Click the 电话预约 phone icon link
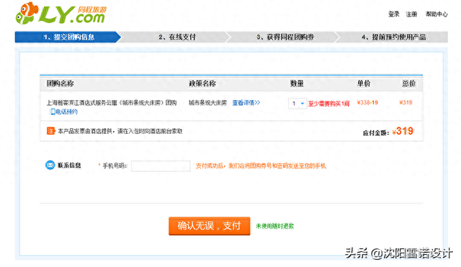This screenshot has height=267, width=461. (x=64, y=112)
